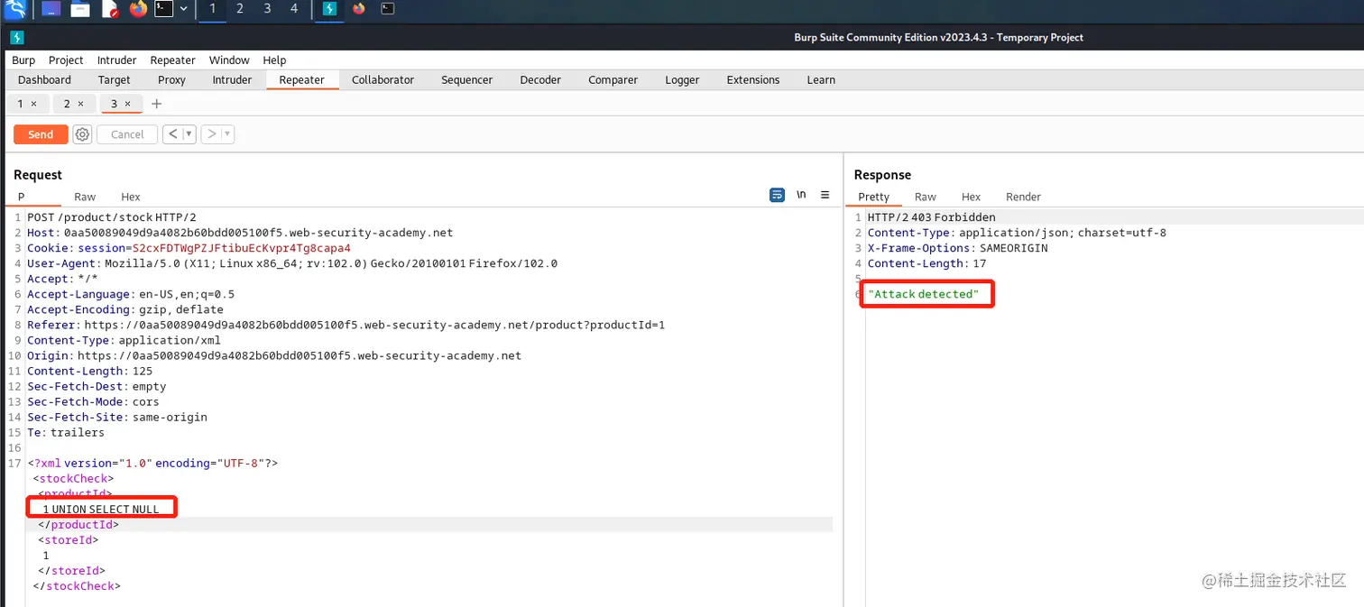Screen dimensions: 1364x607
Task: Open the file manager launcher in panel
Action: pos(80,9)
